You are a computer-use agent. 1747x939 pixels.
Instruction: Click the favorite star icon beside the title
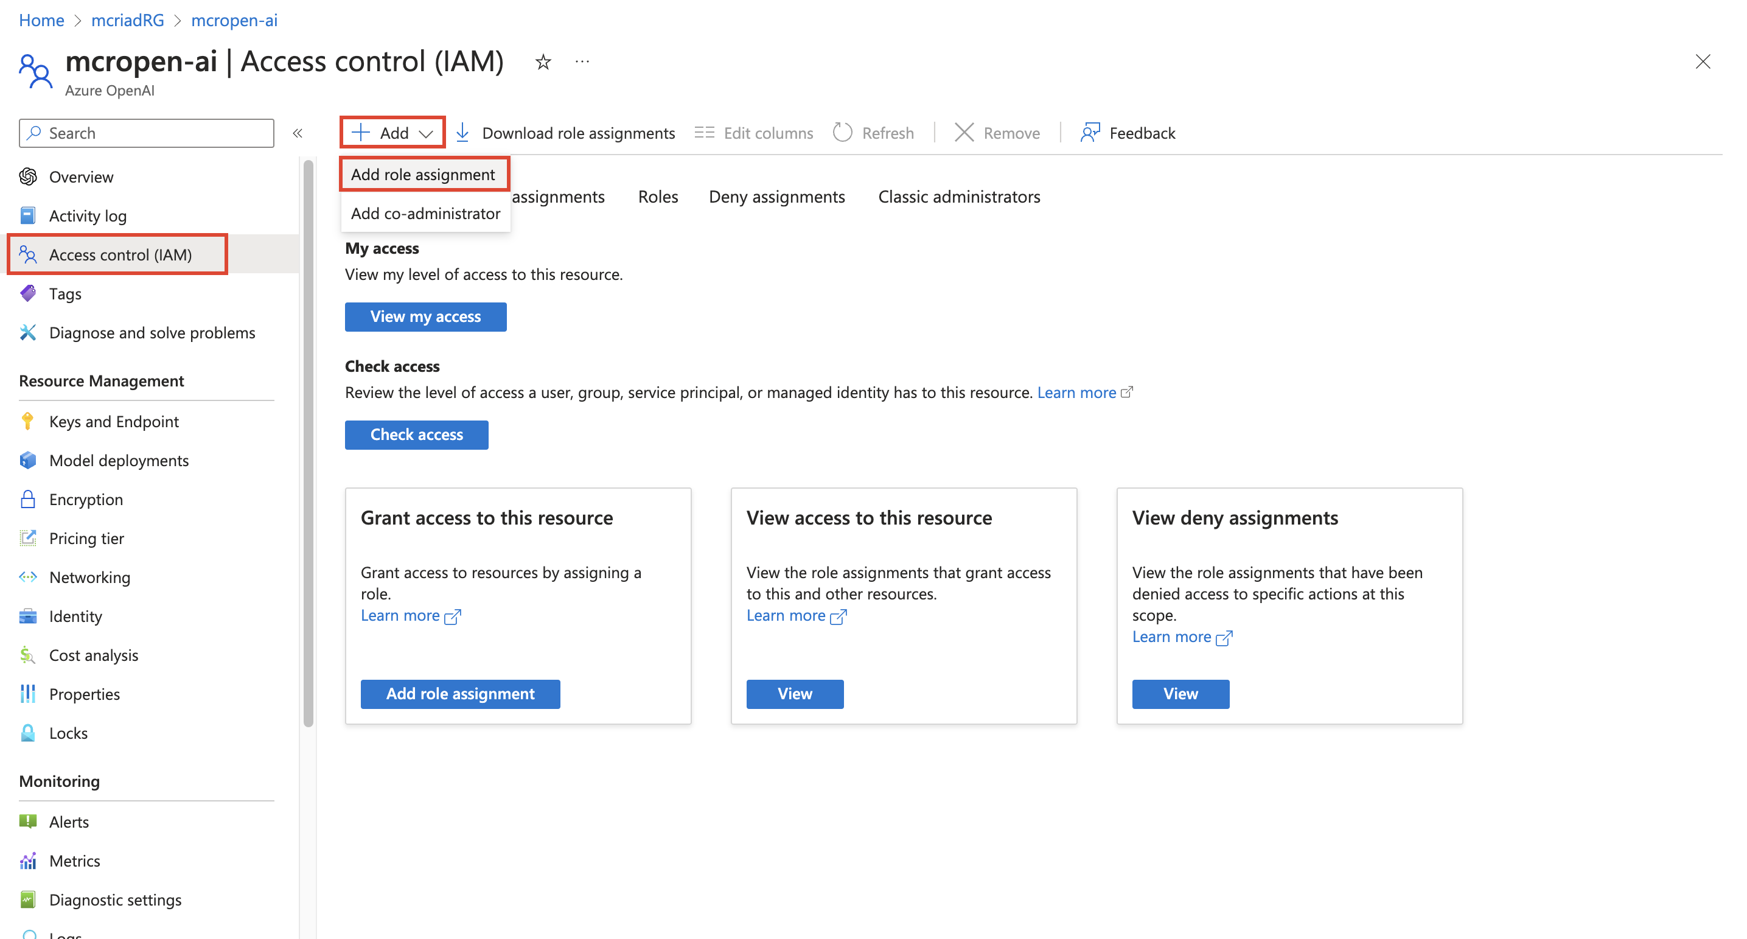[543, 63]
